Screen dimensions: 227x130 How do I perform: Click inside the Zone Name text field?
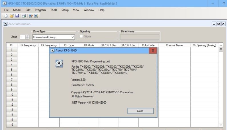pos(140,37)
